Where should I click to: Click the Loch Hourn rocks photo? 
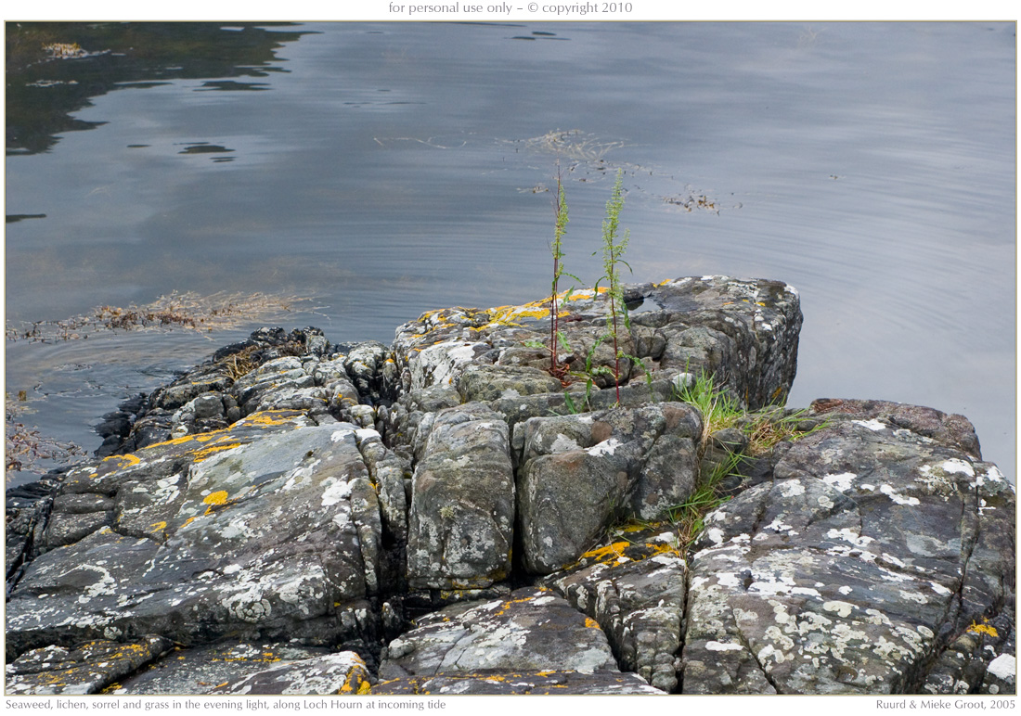[510, 358]
